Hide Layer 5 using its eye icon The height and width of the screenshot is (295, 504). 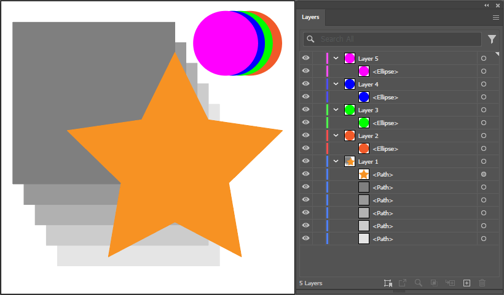pyautogui.click(x=305, y=58)
